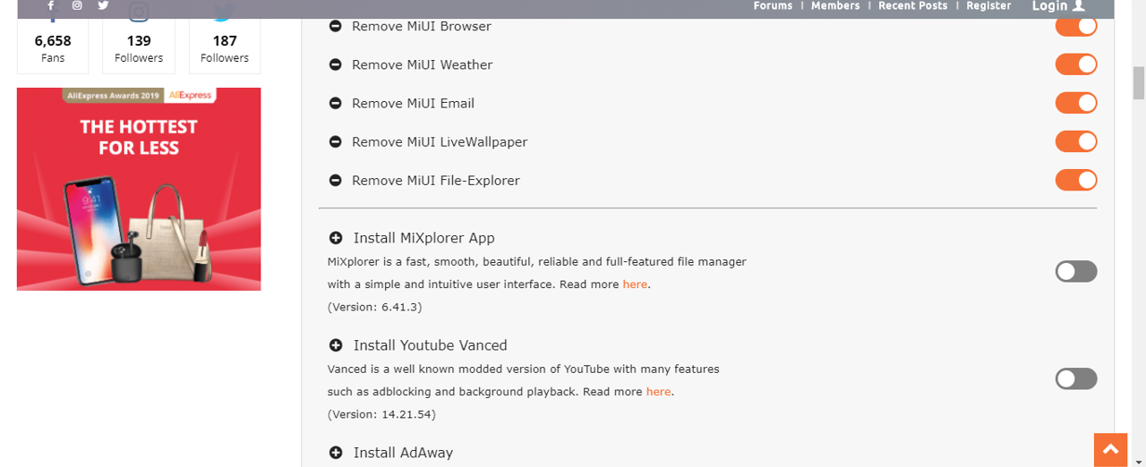Image resolution: width=1146 pixels, height=467 pixels.
Task: Turn off Remove MiUI File-Explorer switch
Action: [x=1076, y=180]
